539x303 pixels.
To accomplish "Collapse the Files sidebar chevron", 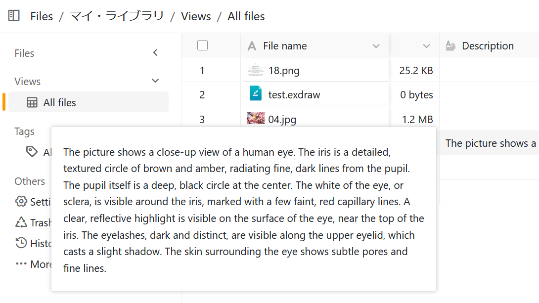I will coord(155,52).
